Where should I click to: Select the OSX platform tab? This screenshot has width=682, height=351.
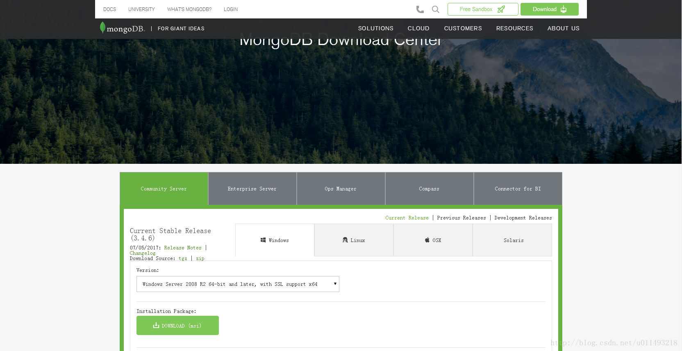pyautogui.click(x=433, y=240)
